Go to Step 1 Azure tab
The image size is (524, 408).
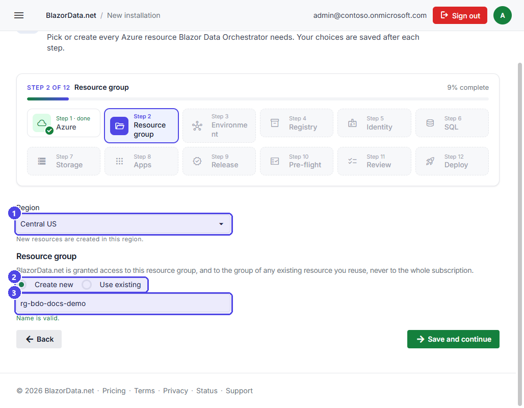tap(64, 123)
